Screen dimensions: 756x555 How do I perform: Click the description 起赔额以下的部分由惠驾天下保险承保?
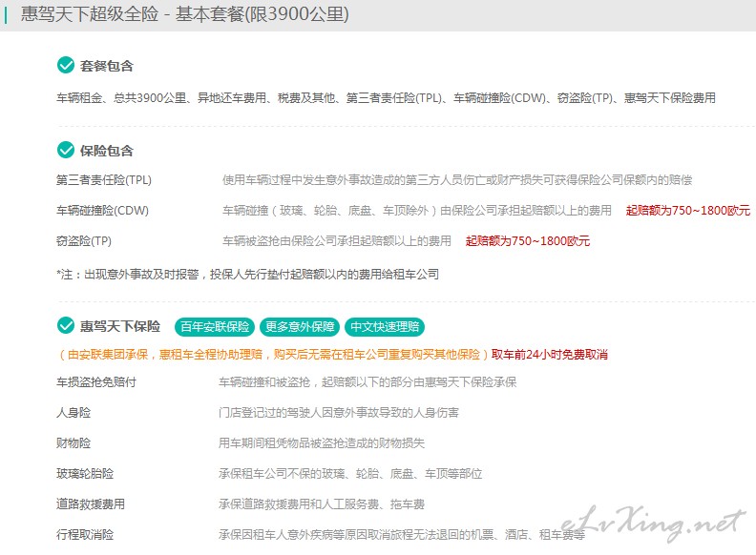click(367, 382)
